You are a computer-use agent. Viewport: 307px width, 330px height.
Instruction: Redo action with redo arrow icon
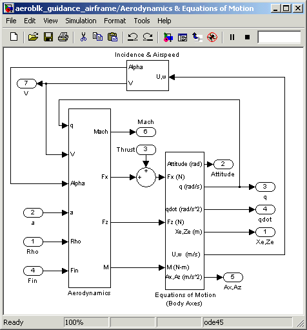148,37
